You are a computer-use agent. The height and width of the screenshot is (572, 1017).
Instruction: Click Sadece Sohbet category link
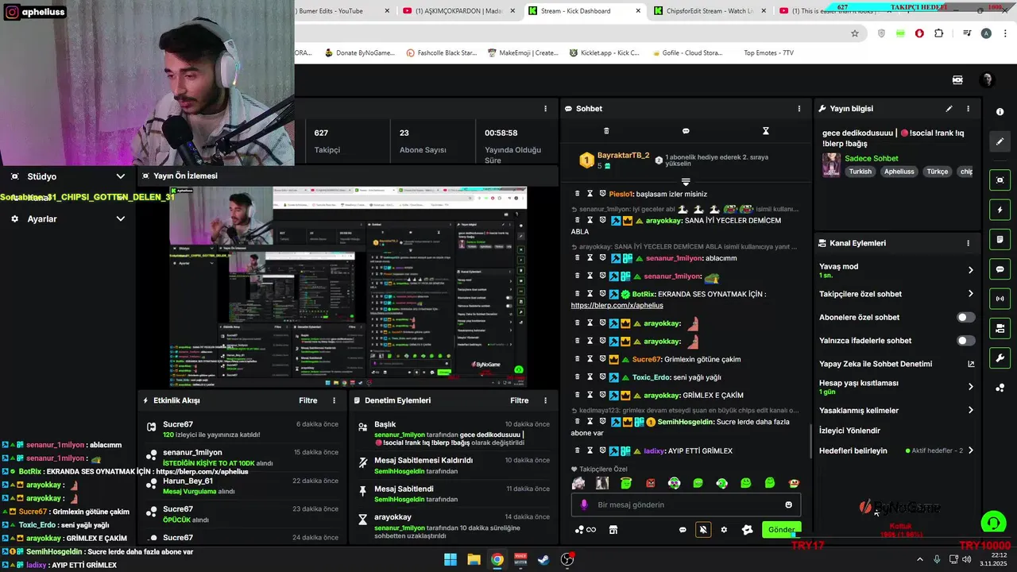point(872,158)
